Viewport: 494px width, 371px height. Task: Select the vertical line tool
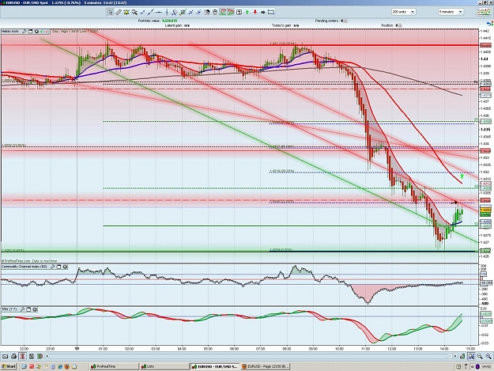[x=167, y=13]
